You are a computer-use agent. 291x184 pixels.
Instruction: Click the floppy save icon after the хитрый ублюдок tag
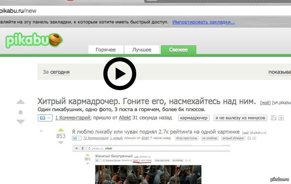point(249,138)
